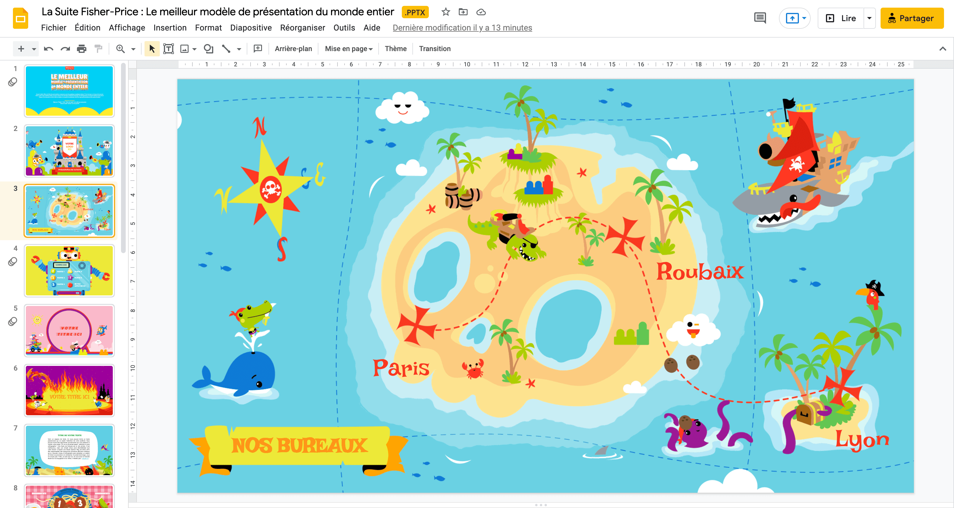Check cloud save status icon
This screenshot has width=954, height=508.
(481, 12)
